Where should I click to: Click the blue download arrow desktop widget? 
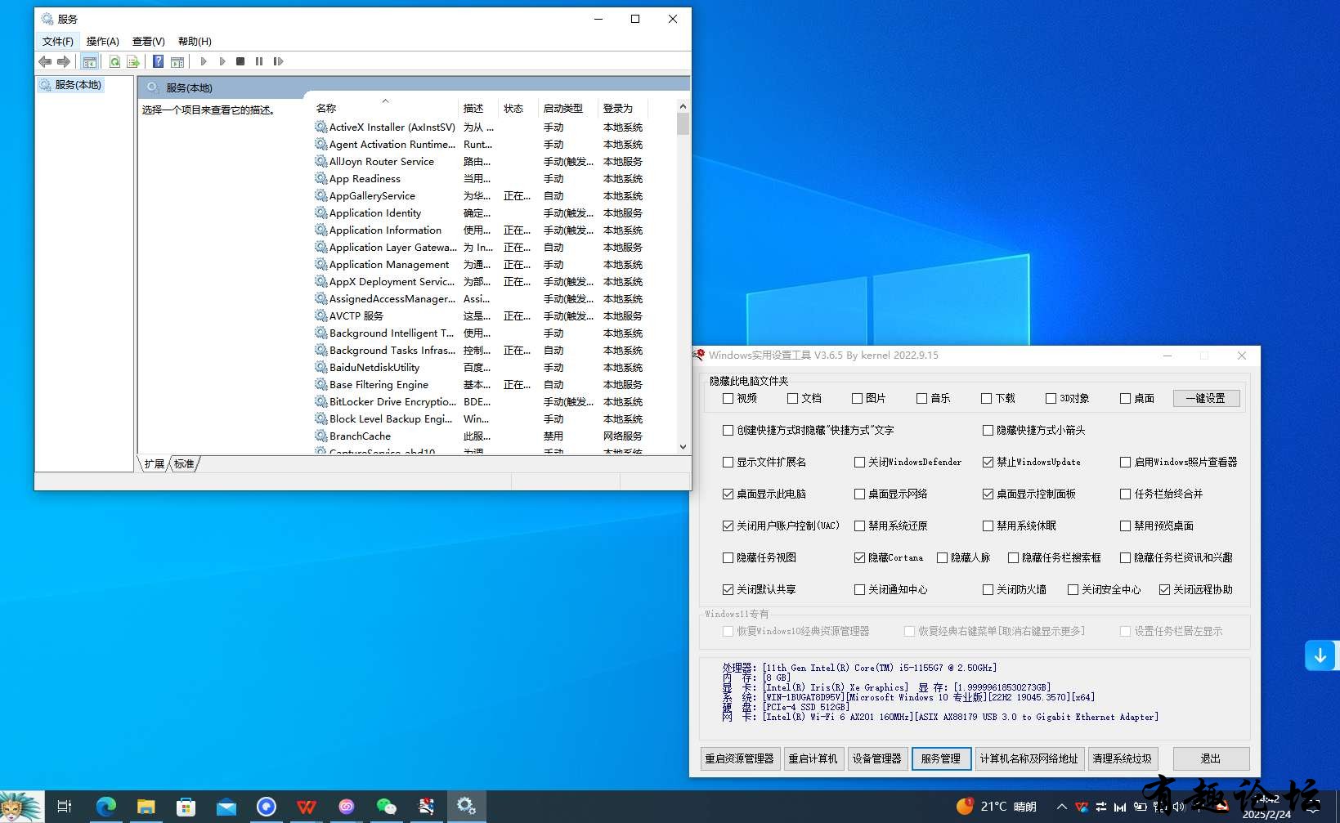coord(1320,655)
